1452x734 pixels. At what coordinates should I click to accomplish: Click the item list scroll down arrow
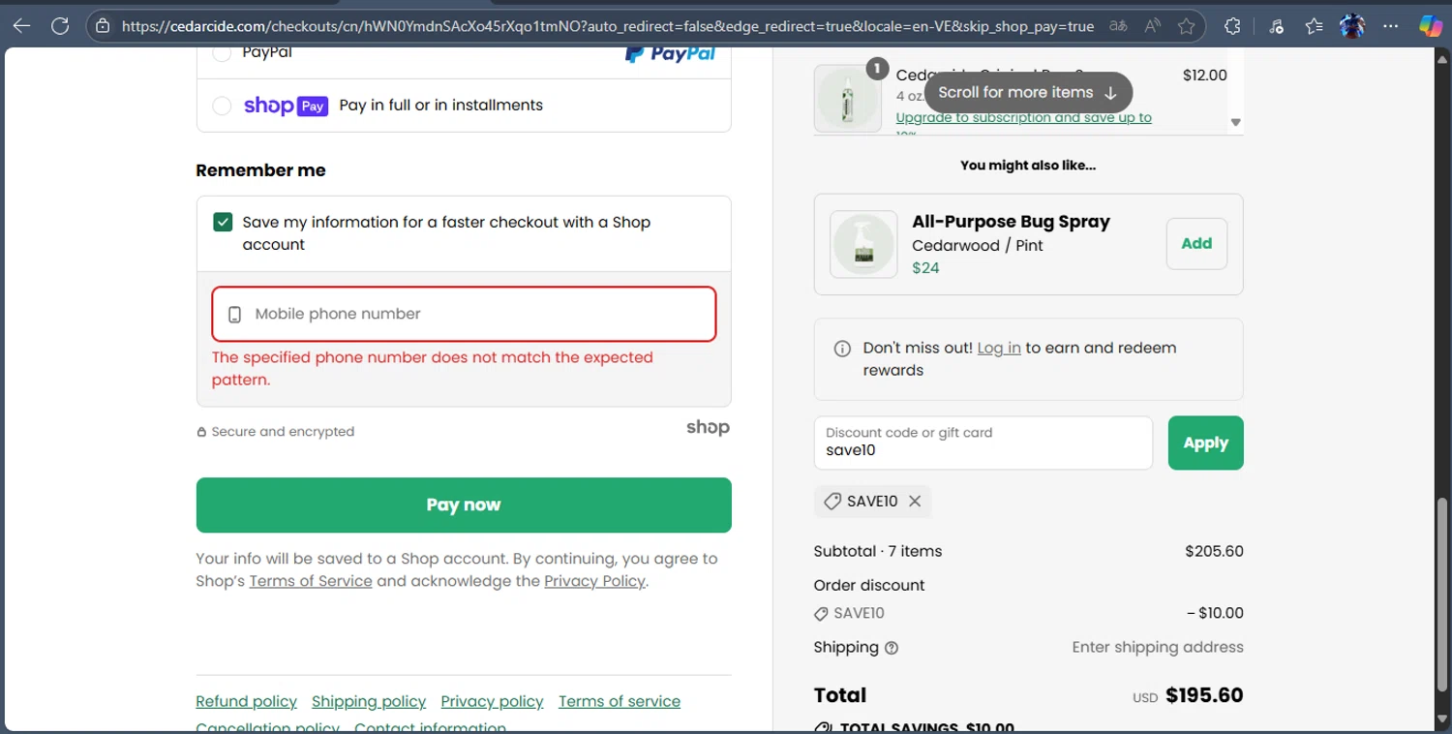[1235, 122]
